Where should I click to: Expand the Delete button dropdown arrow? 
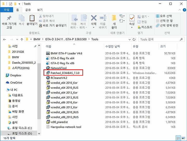click(94, 27)
